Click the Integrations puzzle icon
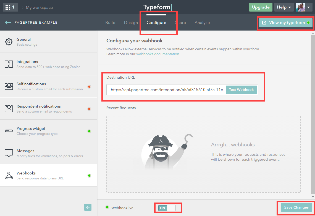 click(9, 64)
